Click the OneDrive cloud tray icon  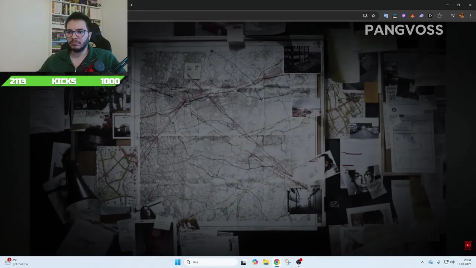pyautogui.click(x=431, y=262)
